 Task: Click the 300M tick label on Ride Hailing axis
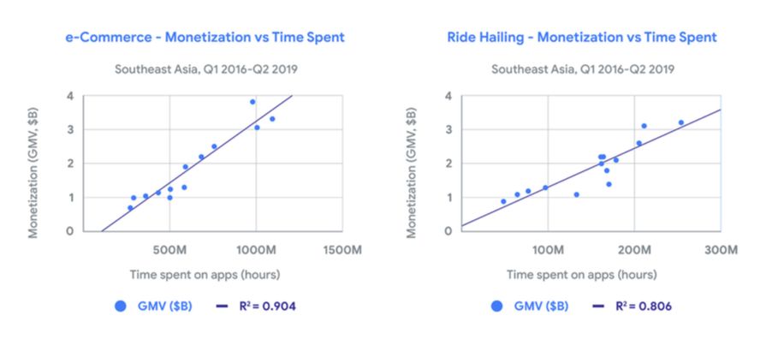click(721, 249)
